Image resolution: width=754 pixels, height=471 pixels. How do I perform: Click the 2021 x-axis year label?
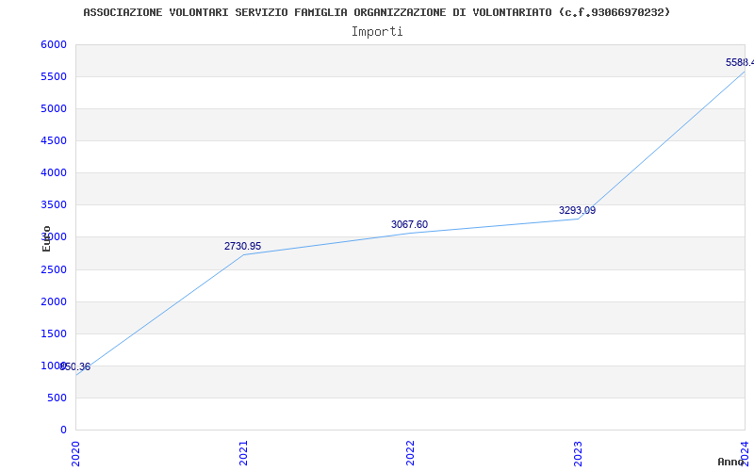tap(243, 453)
